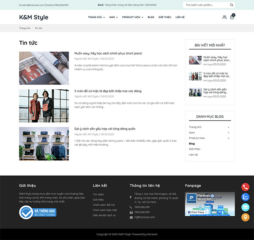Open Trang chủ in the header navigation
Viewport: 254px width, 240px height.
(x=95, y=17)
